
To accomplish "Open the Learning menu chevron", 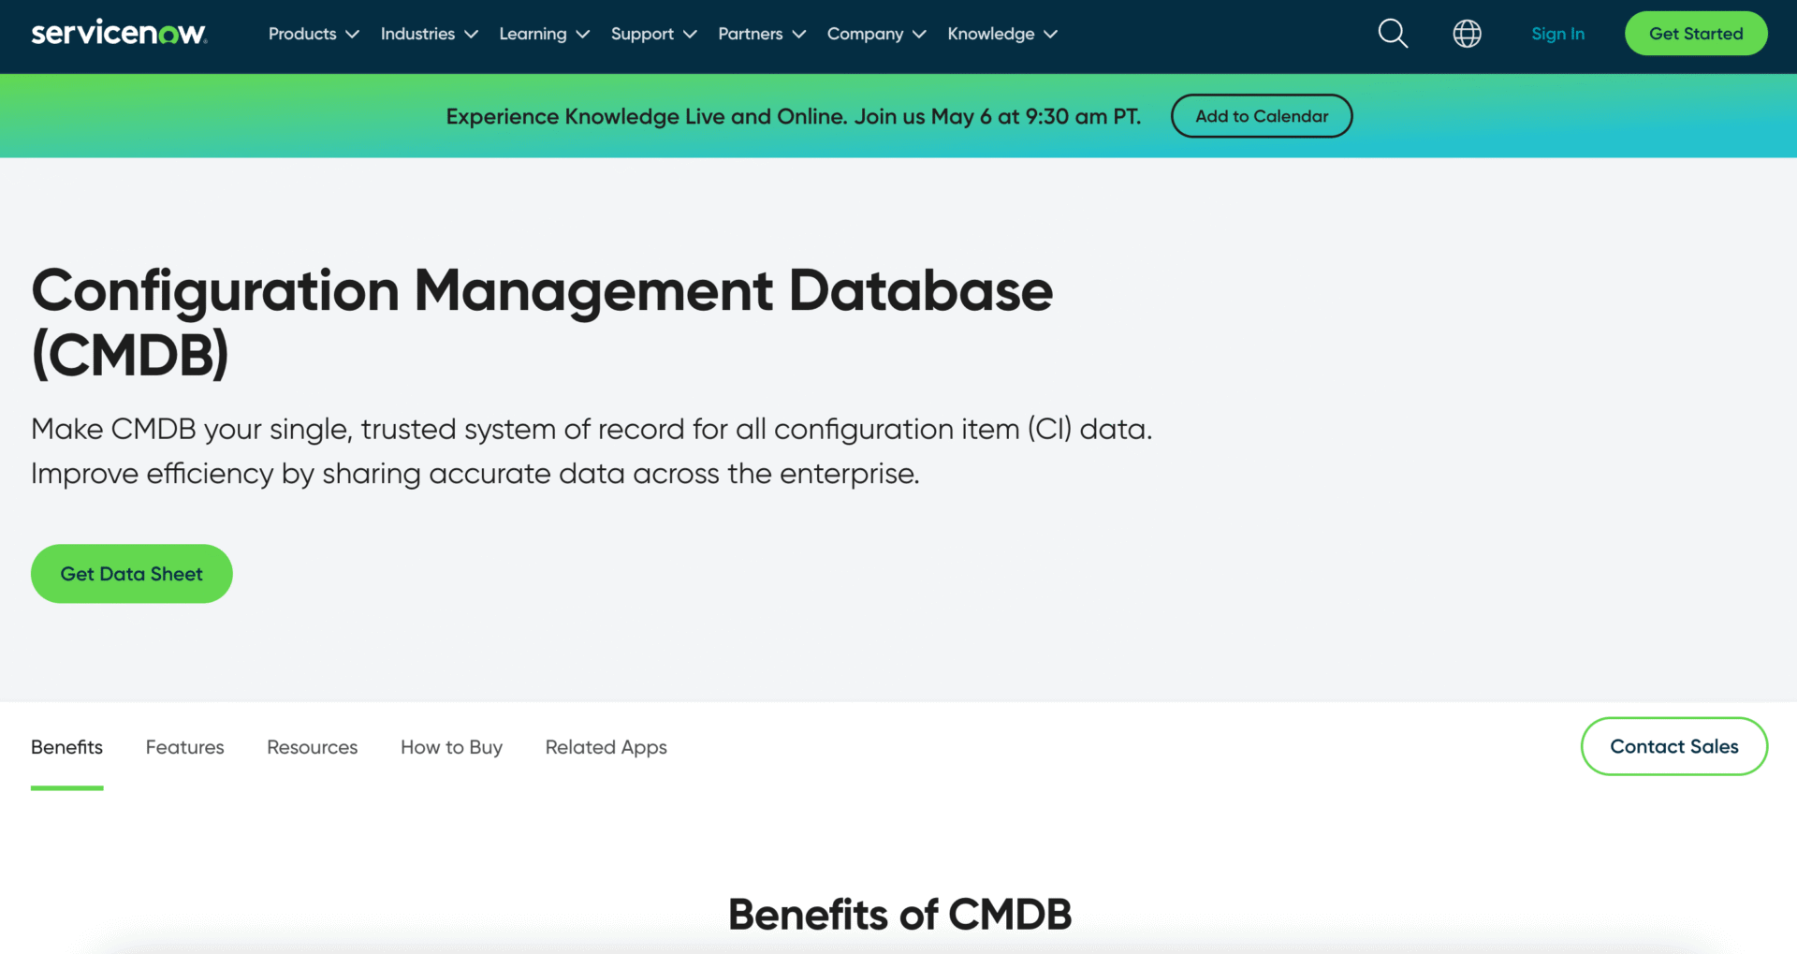I will coord(584,34).
